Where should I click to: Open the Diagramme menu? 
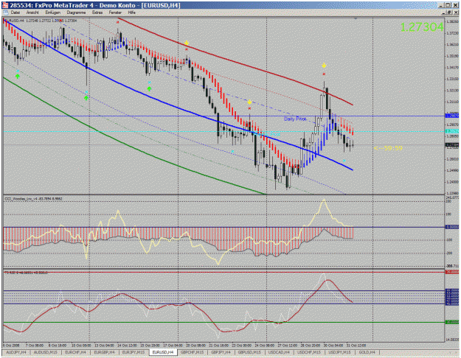pyautogui.click(x=76, y=13)
